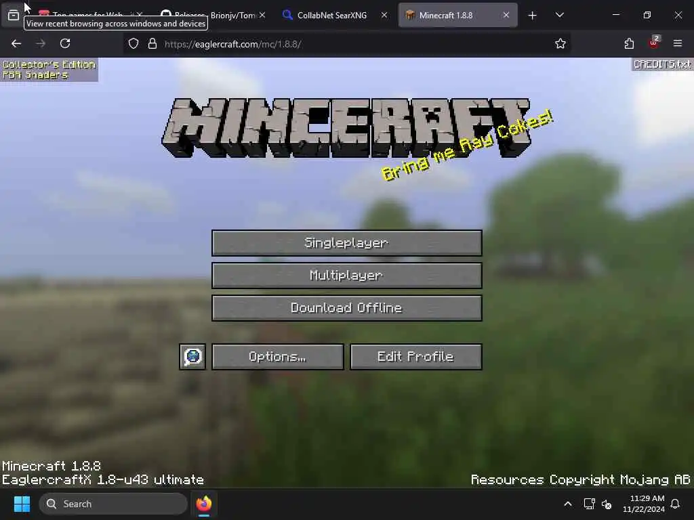The width and height of the screenshot is (694, 520).
Task: Open Firefox from the taskbar
Action: [204, 504]
